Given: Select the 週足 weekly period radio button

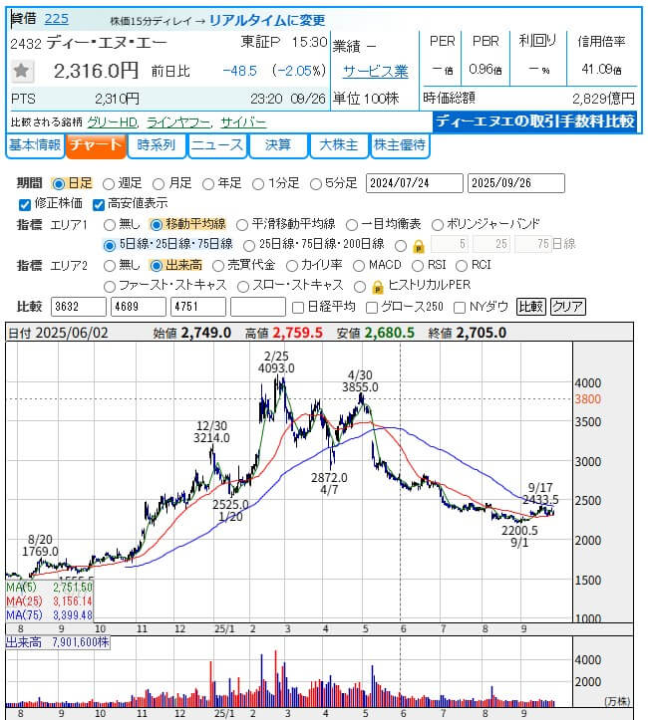Looking at the screenshot, I should (x=109, y=183).
